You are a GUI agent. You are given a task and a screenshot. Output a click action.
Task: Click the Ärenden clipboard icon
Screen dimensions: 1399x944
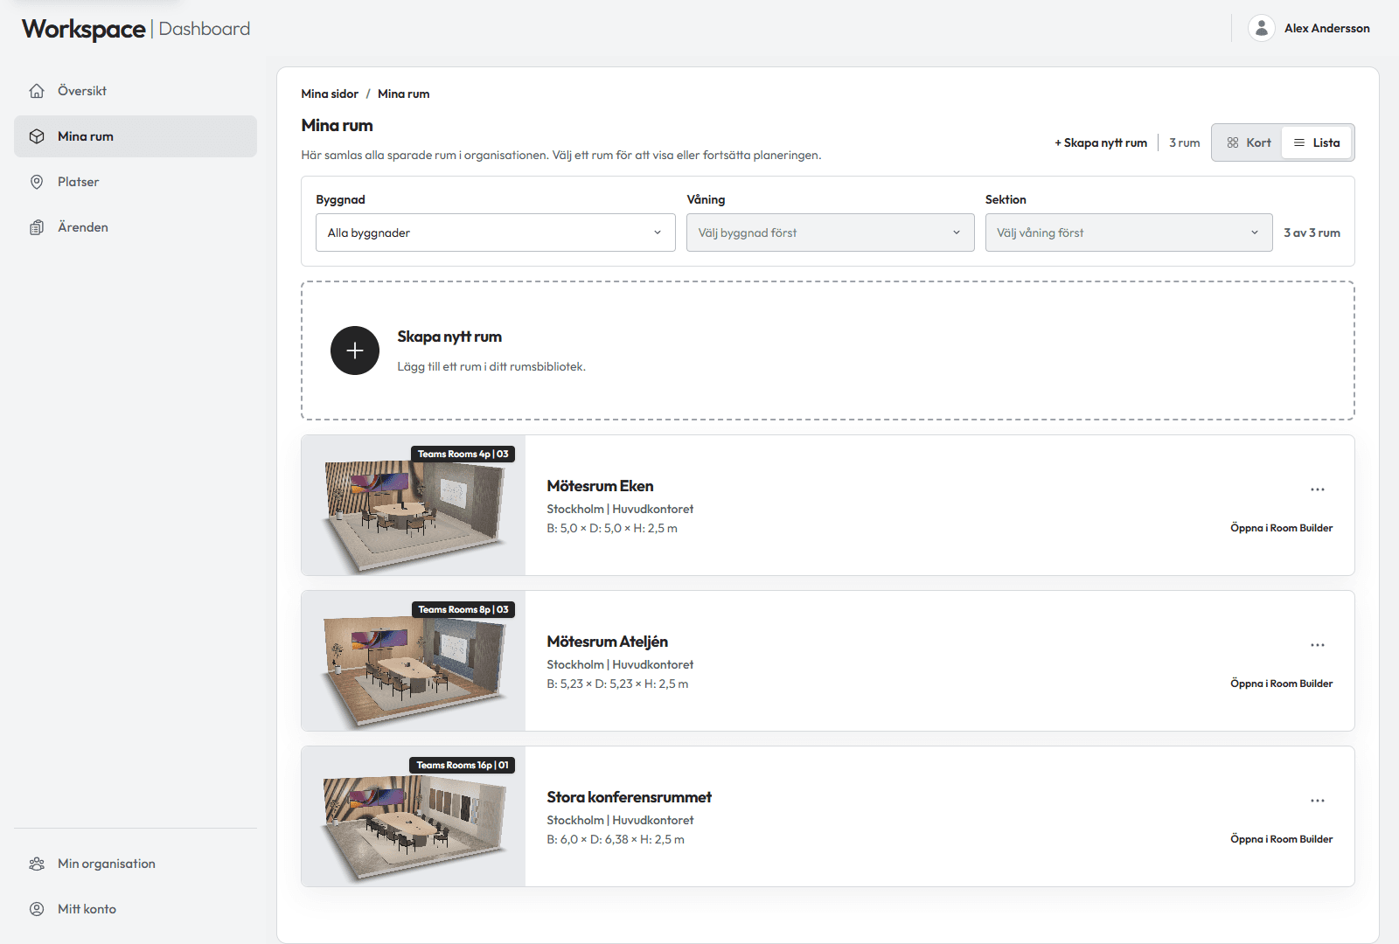pos(37,227)
